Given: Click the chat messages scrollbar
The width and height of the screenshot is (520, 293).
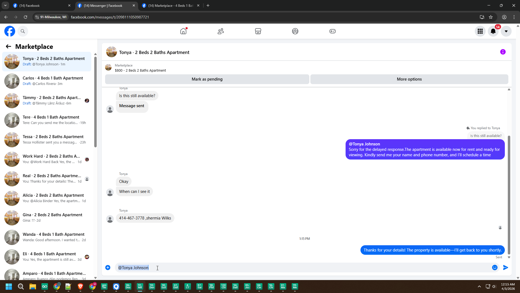Looking at the screenshot, I should pos(509,195).
